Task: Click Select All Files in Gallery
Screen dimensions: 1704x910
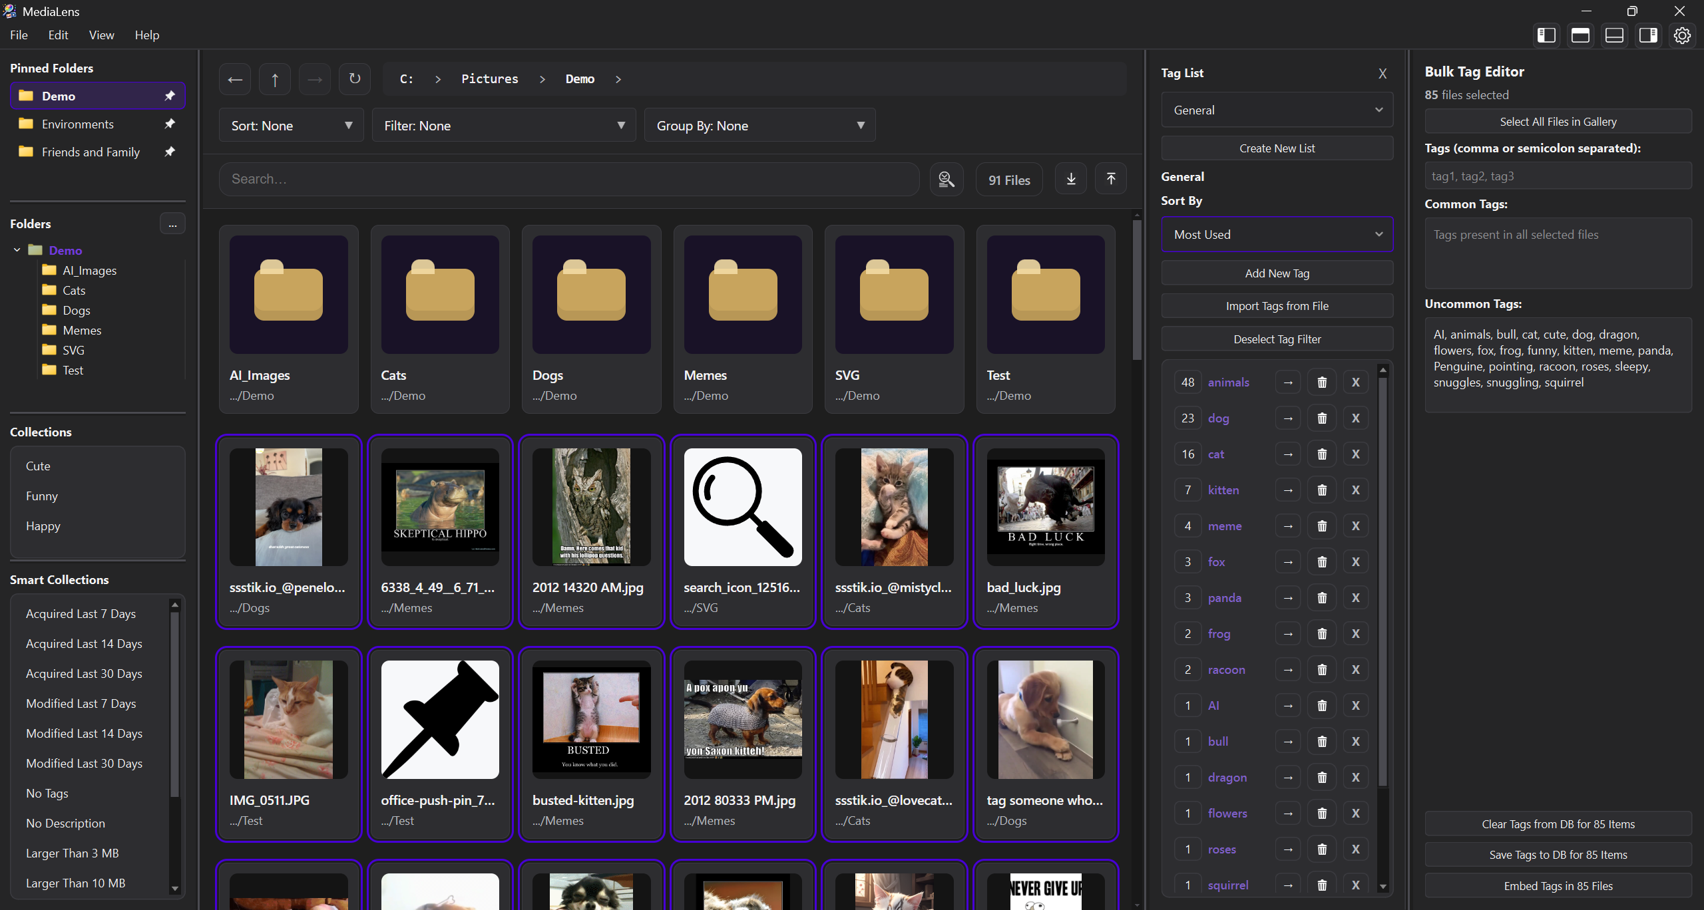Action: pos(1558,121)
